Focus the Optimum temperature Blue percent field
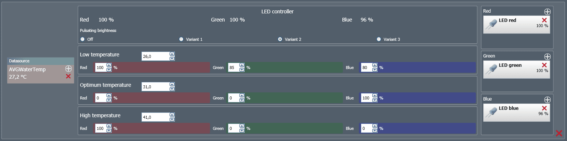This screenshot has height=141, width=567. (366, 98)
